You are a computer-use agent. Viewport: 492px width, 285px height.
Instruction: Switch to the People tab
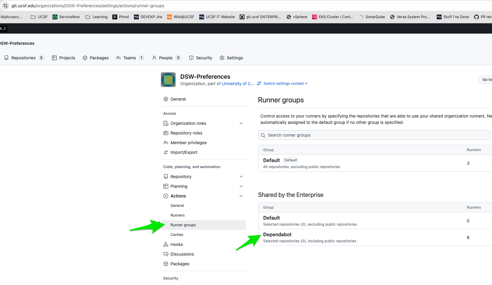(x=166, y=58)
